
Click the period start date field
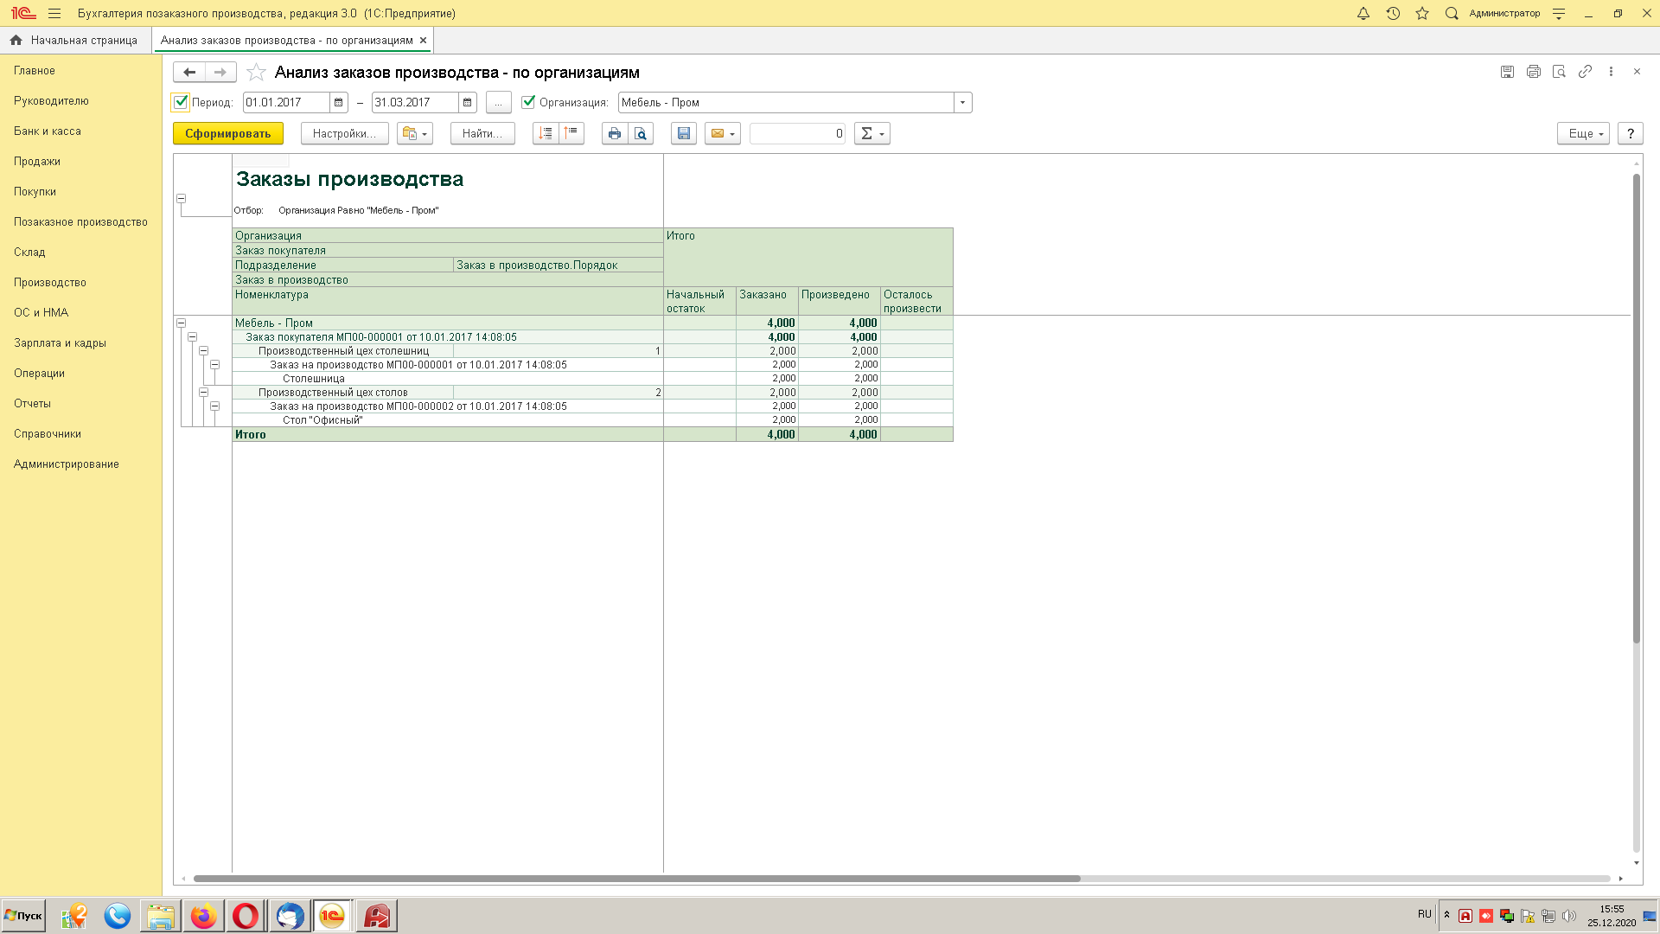click(286, 102)
